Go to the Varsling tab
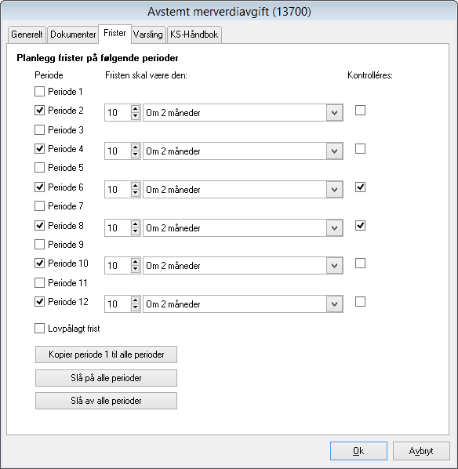 [x=147, y=35]
